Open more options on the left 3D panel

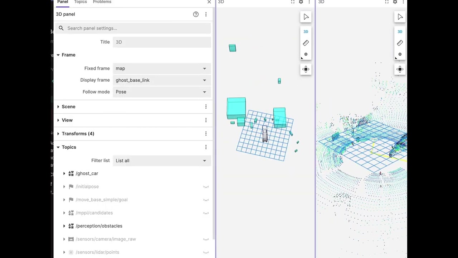point(309,2)
